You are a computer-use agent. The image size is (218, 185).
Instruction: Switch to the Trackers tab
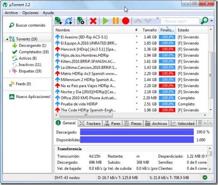click(90, 124)
